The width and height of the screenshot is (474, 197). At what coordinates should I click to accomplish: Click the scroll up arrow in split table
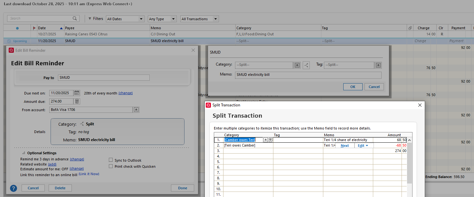pyautogui.click(x=409, y=140)
